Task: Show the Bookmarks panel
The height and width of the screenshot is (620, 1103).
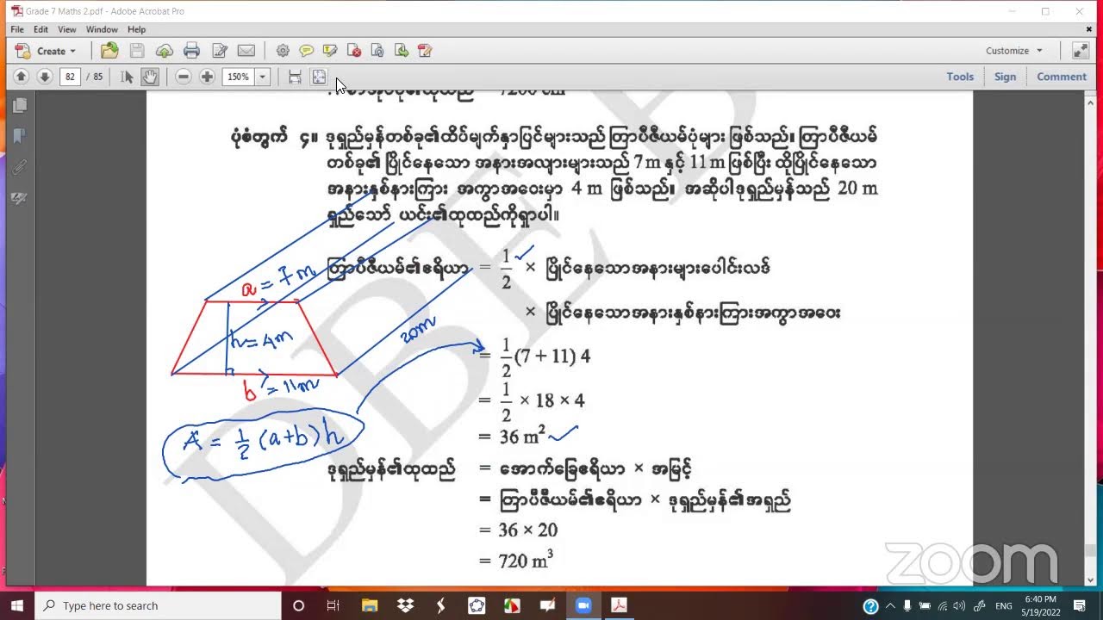Action: point(20,136)
